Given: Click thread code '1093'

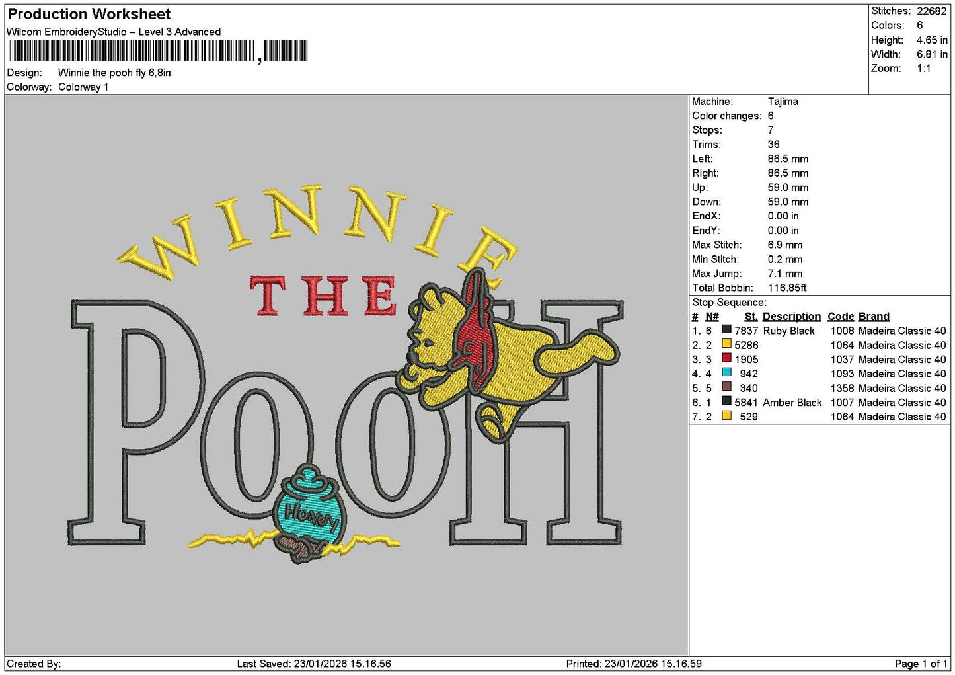Looking at the screenshot, I should click(843, 374).
